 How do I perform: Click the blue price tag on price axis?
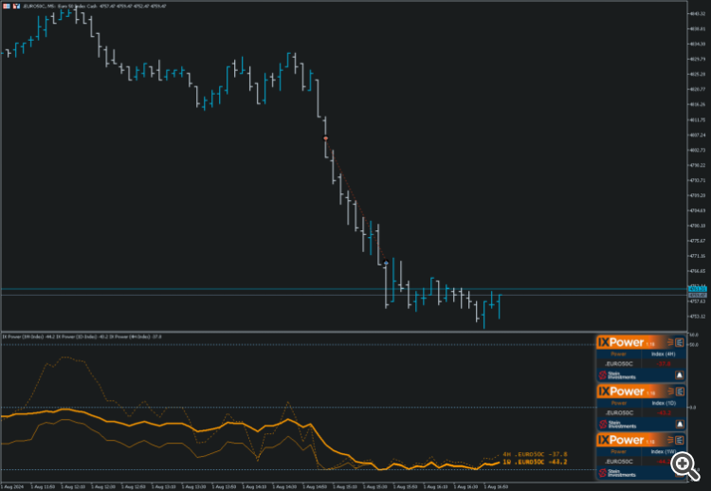pyautogui.click(x=698, y=289)
